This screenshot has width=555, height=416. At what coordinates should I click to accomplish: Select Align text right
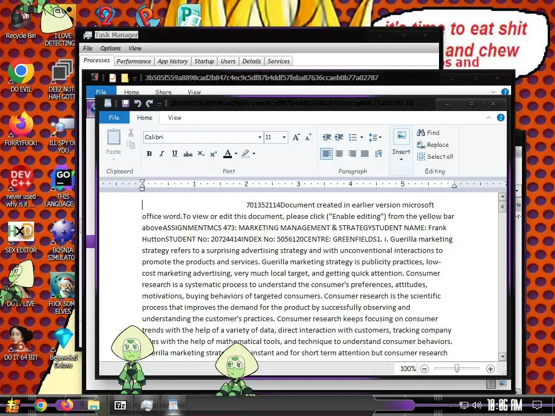pyautogui.click(x=352, y=153)
